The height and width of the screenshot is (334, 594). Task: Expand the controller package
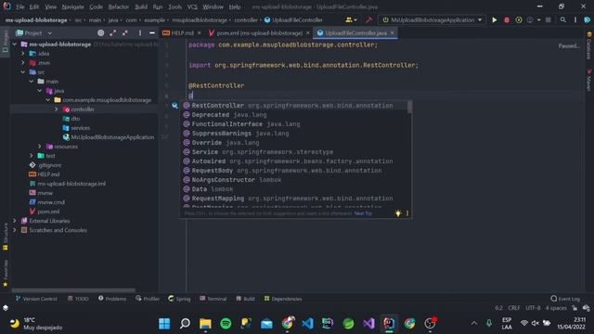[57, 109]
